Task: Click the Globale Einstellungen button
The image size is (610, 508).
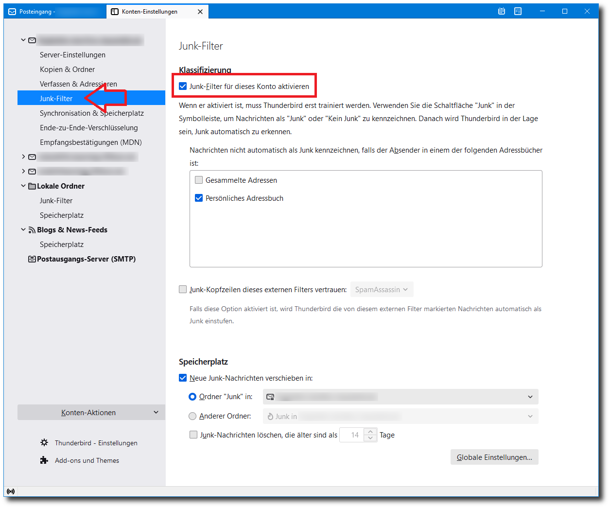Action: tap(494, 457)
